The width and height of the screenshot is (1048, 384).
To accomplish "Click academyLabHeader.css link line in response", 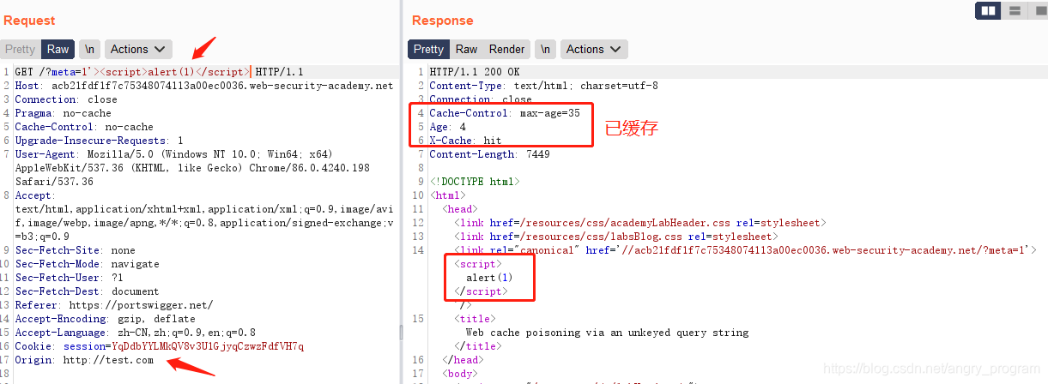I will pos(639,223).
